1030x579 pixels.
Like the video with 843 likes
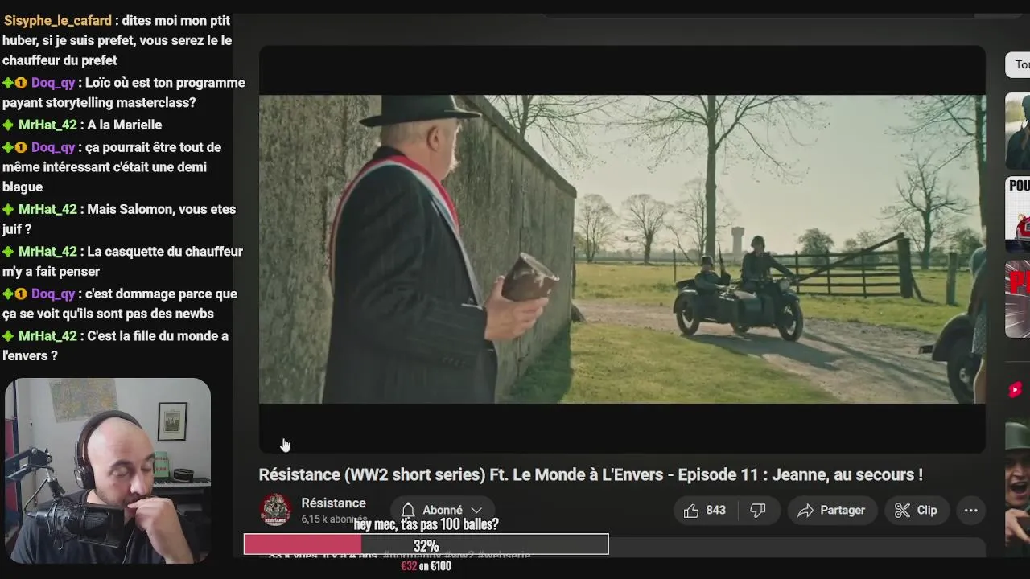[x=705, y=511]
